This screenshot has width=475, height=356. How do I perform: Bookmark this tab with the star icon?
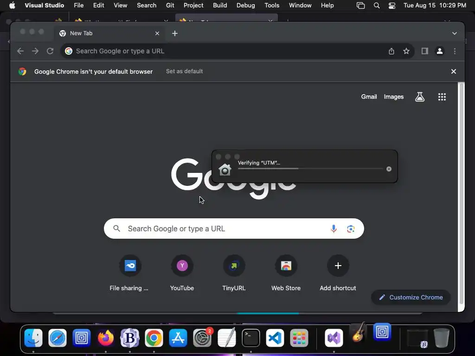click(406, 51)
